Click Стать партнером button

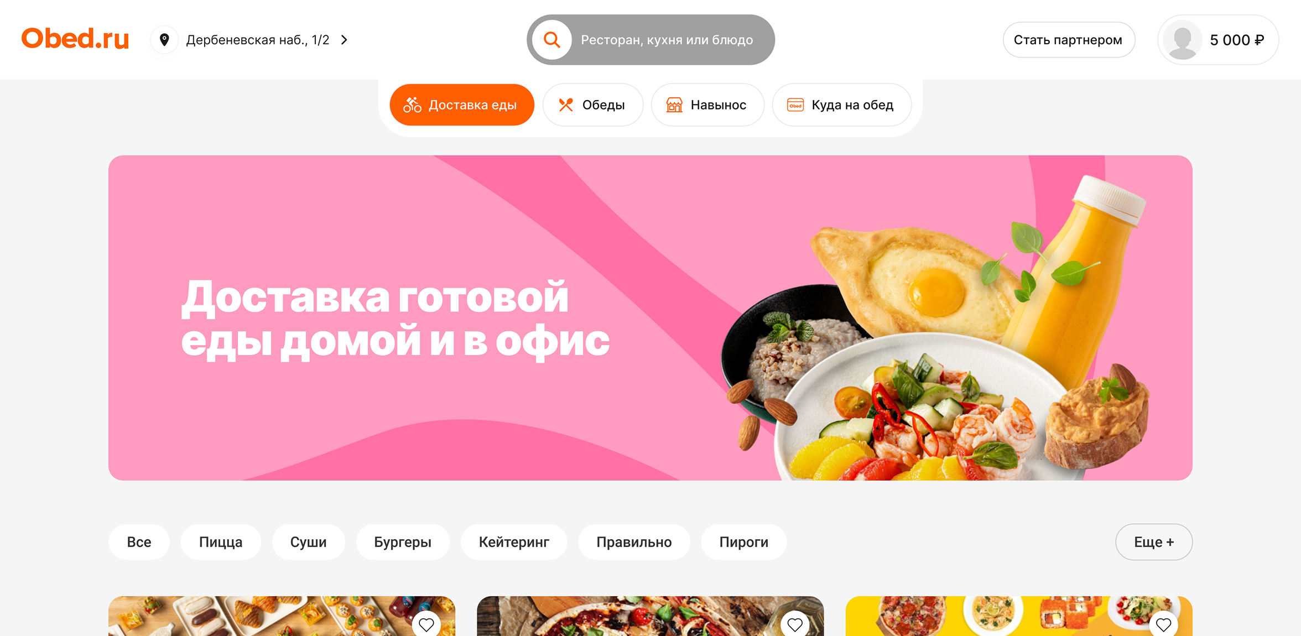(1069, 40)
